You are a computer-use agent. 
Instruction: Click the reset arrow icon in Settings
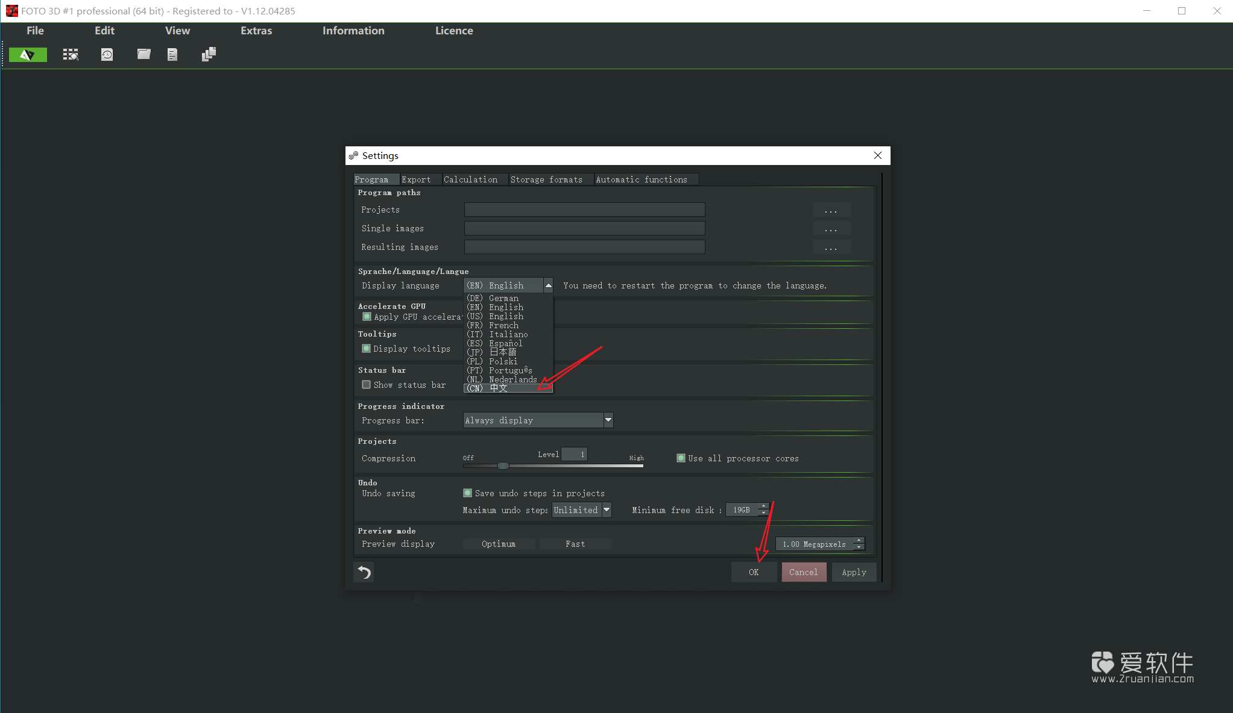pyautogui.click(x=364, y=571)
